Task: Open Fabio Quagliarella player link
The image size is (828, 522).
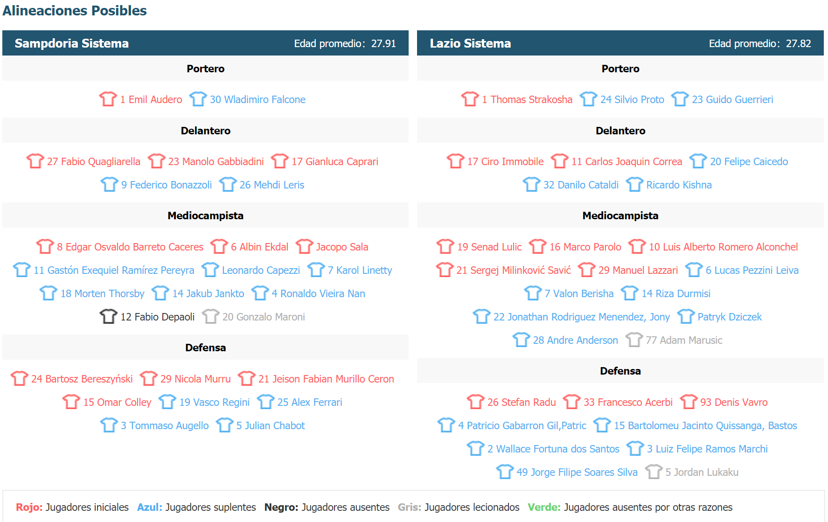Action: coord(93,161)
